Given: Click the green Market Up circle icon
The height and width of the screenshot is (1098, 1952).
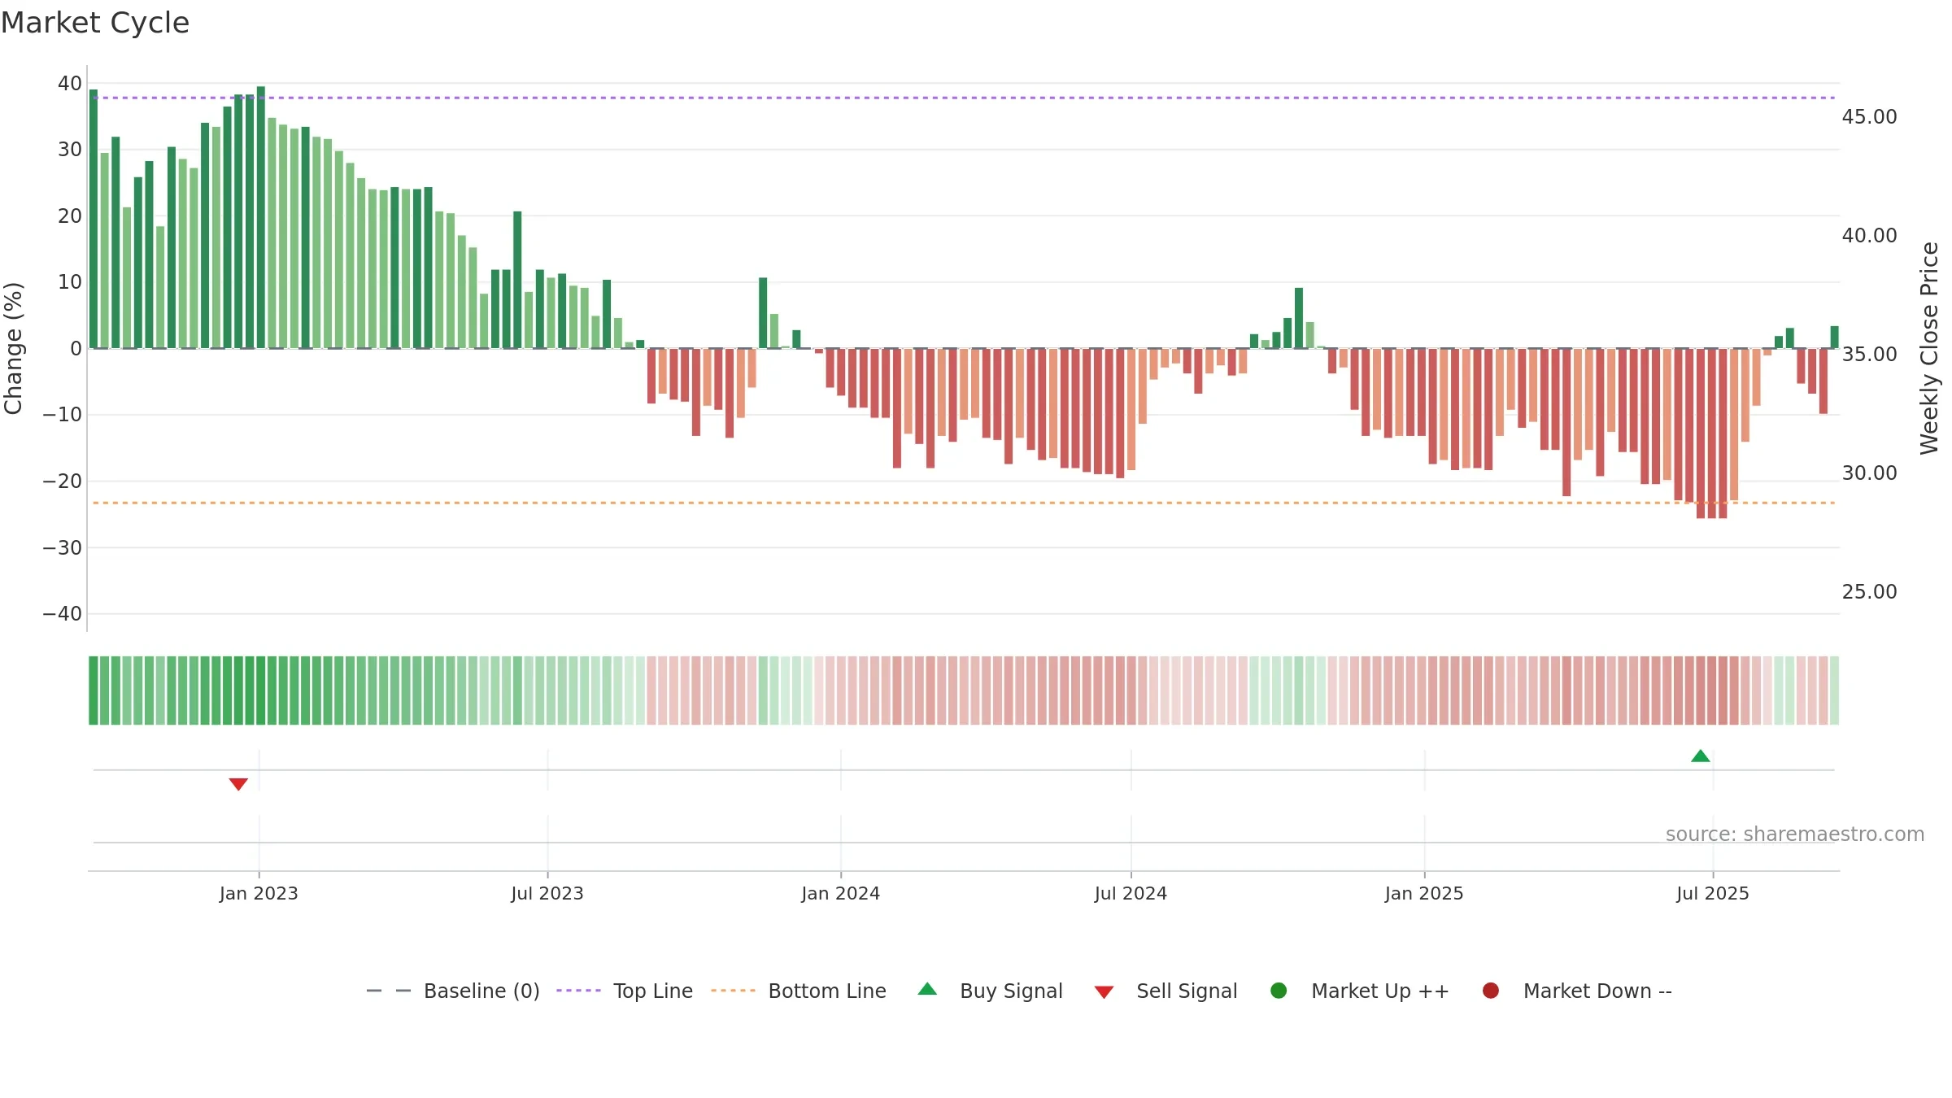Looking at the screenshot, I should (1279, 991).
